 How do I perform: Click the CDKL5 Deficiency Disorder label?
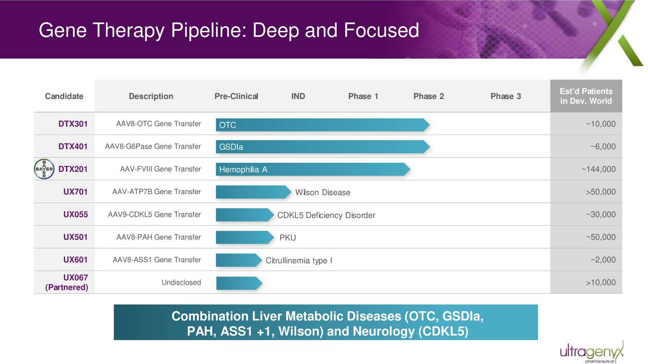(326, 215)
